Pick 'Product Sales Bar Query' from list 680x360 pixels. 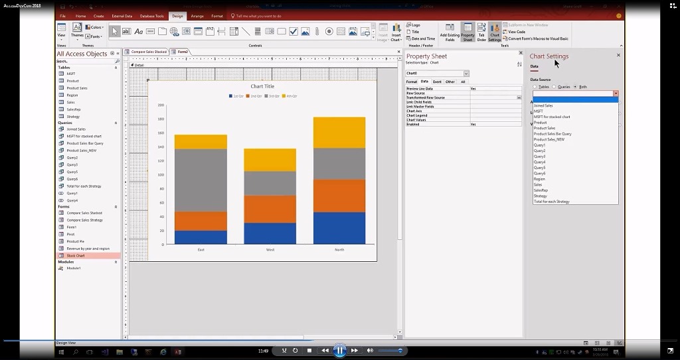(x=576, y=134)
